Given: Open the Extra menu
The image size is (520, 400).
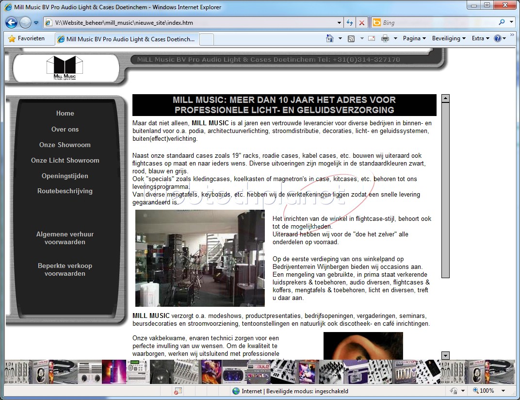Looking at the screenshot, I should pos(481,38).
